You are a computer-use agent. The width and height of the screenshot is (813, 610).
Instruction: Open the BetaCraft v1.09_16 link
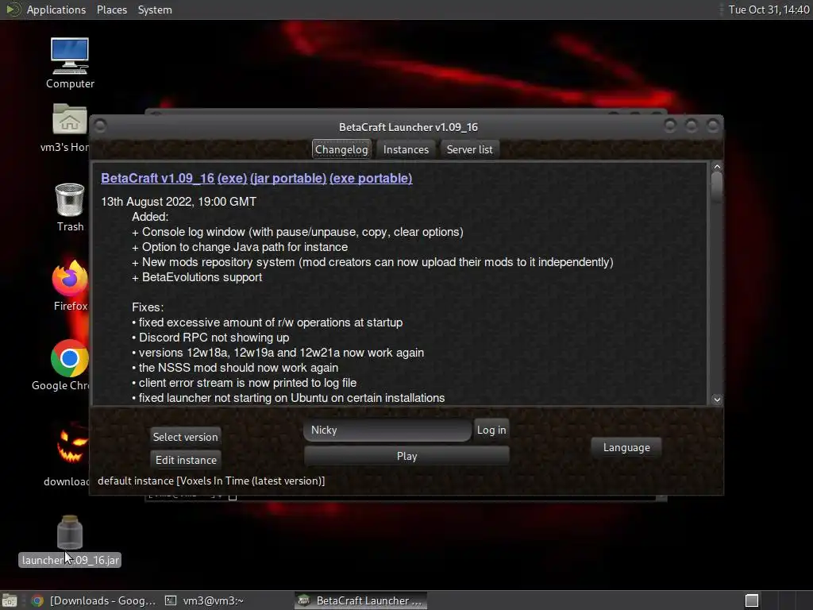click(x=158, y=179)
